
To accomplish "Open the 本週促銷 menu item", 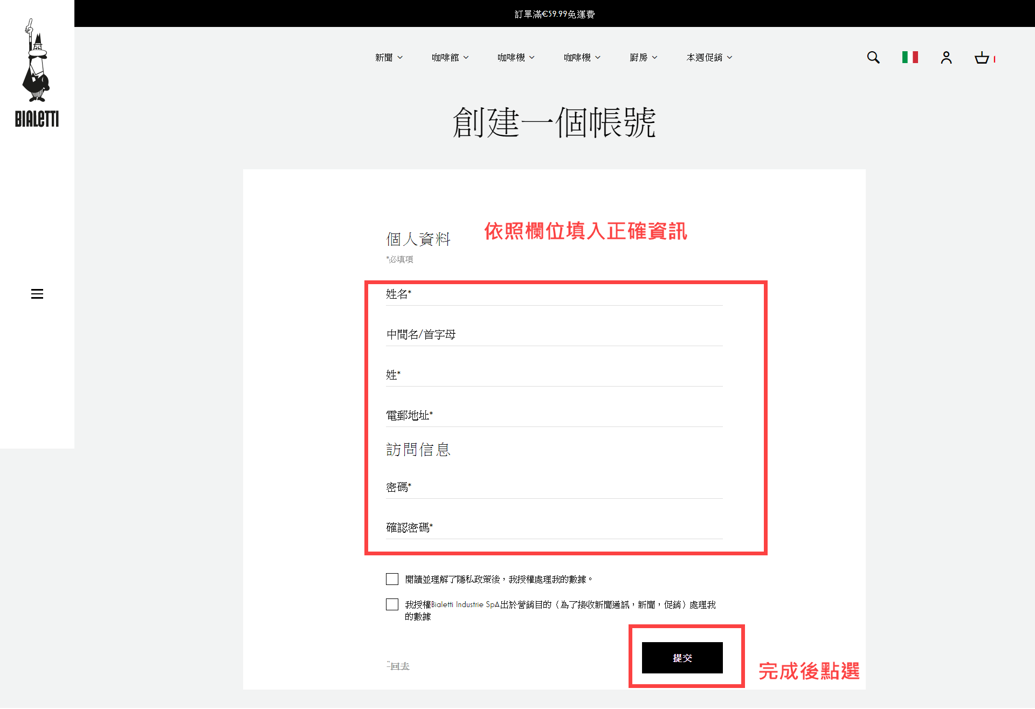I will click(x=709, y=58).
